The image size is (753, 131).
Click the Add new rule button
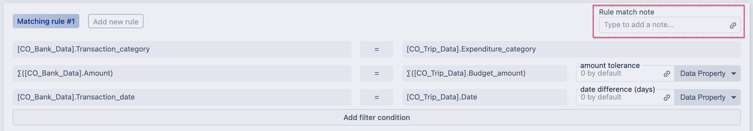[116, 22]
